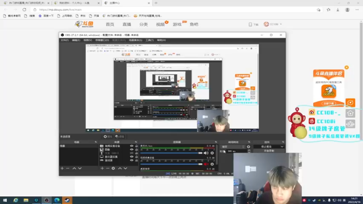This screenshot has width=363, height=204.
Task: Open the transition type dropdown in OBS
Action: coord(233,146)
